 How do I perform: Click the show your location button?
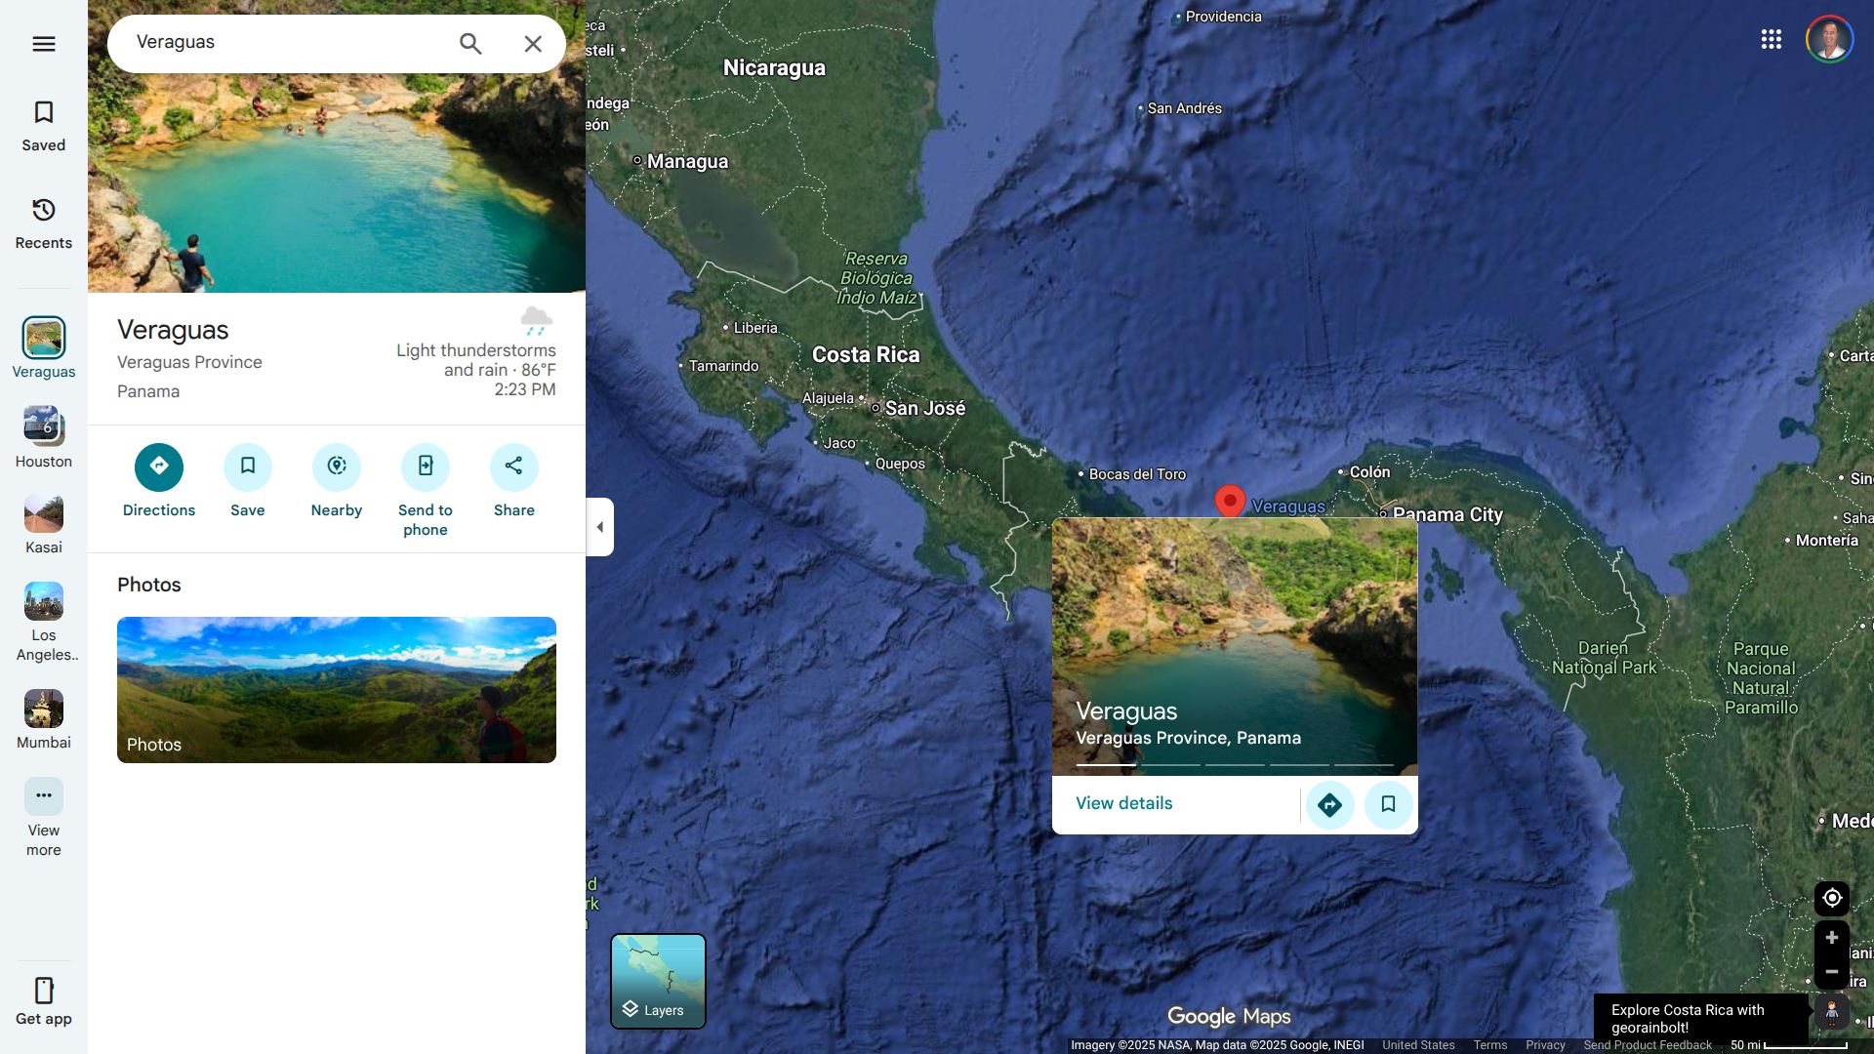1831,898
